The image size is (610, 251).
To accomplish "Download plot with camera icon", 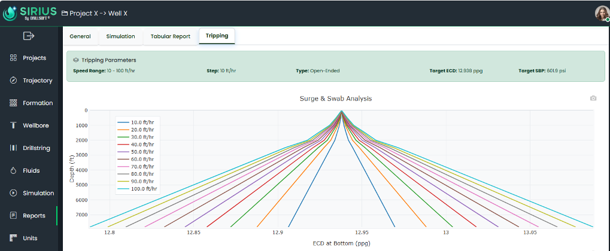I will [x=593, y=98].
